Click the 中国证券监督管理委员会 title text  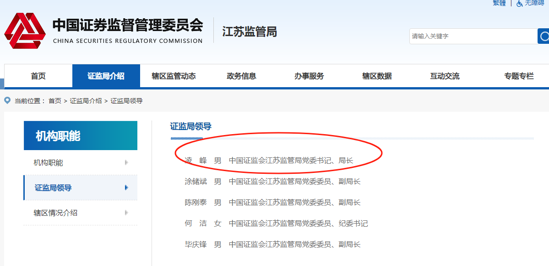tap(128, 25)
